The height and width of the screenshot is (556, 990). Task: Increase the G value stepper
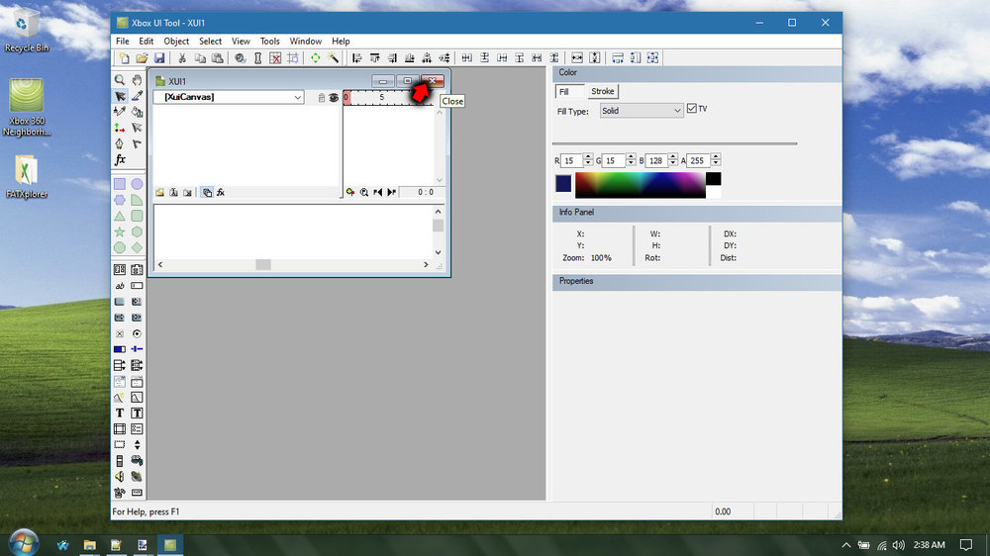pos(630,157)
